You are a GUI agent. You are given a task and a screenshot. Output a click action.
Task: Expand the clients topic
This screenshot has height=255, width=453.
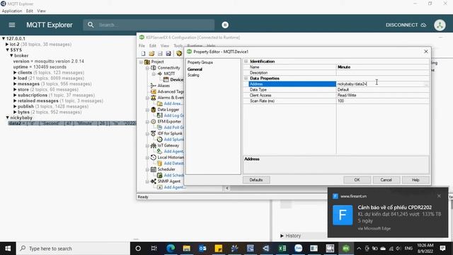tap(15, 72)
